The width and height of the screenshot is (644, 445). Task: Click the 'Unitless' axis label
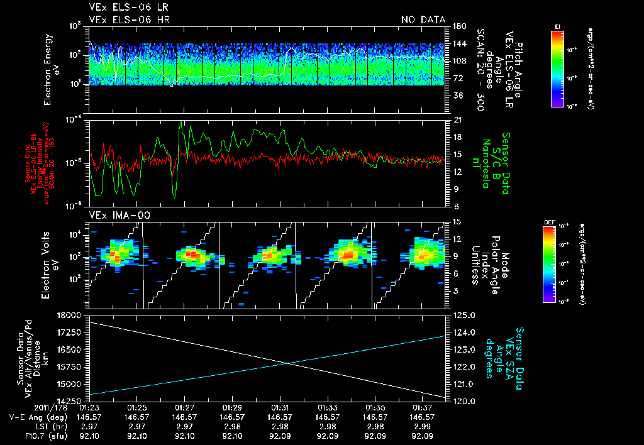pyautogui.click(x=475, y=265)
